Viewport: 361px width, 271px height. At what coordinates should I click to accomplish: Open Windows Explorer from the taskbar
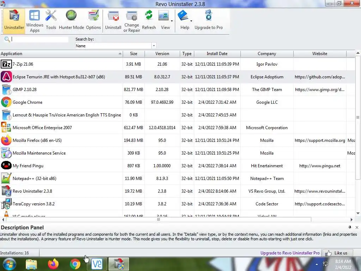(x=31, y=264)
